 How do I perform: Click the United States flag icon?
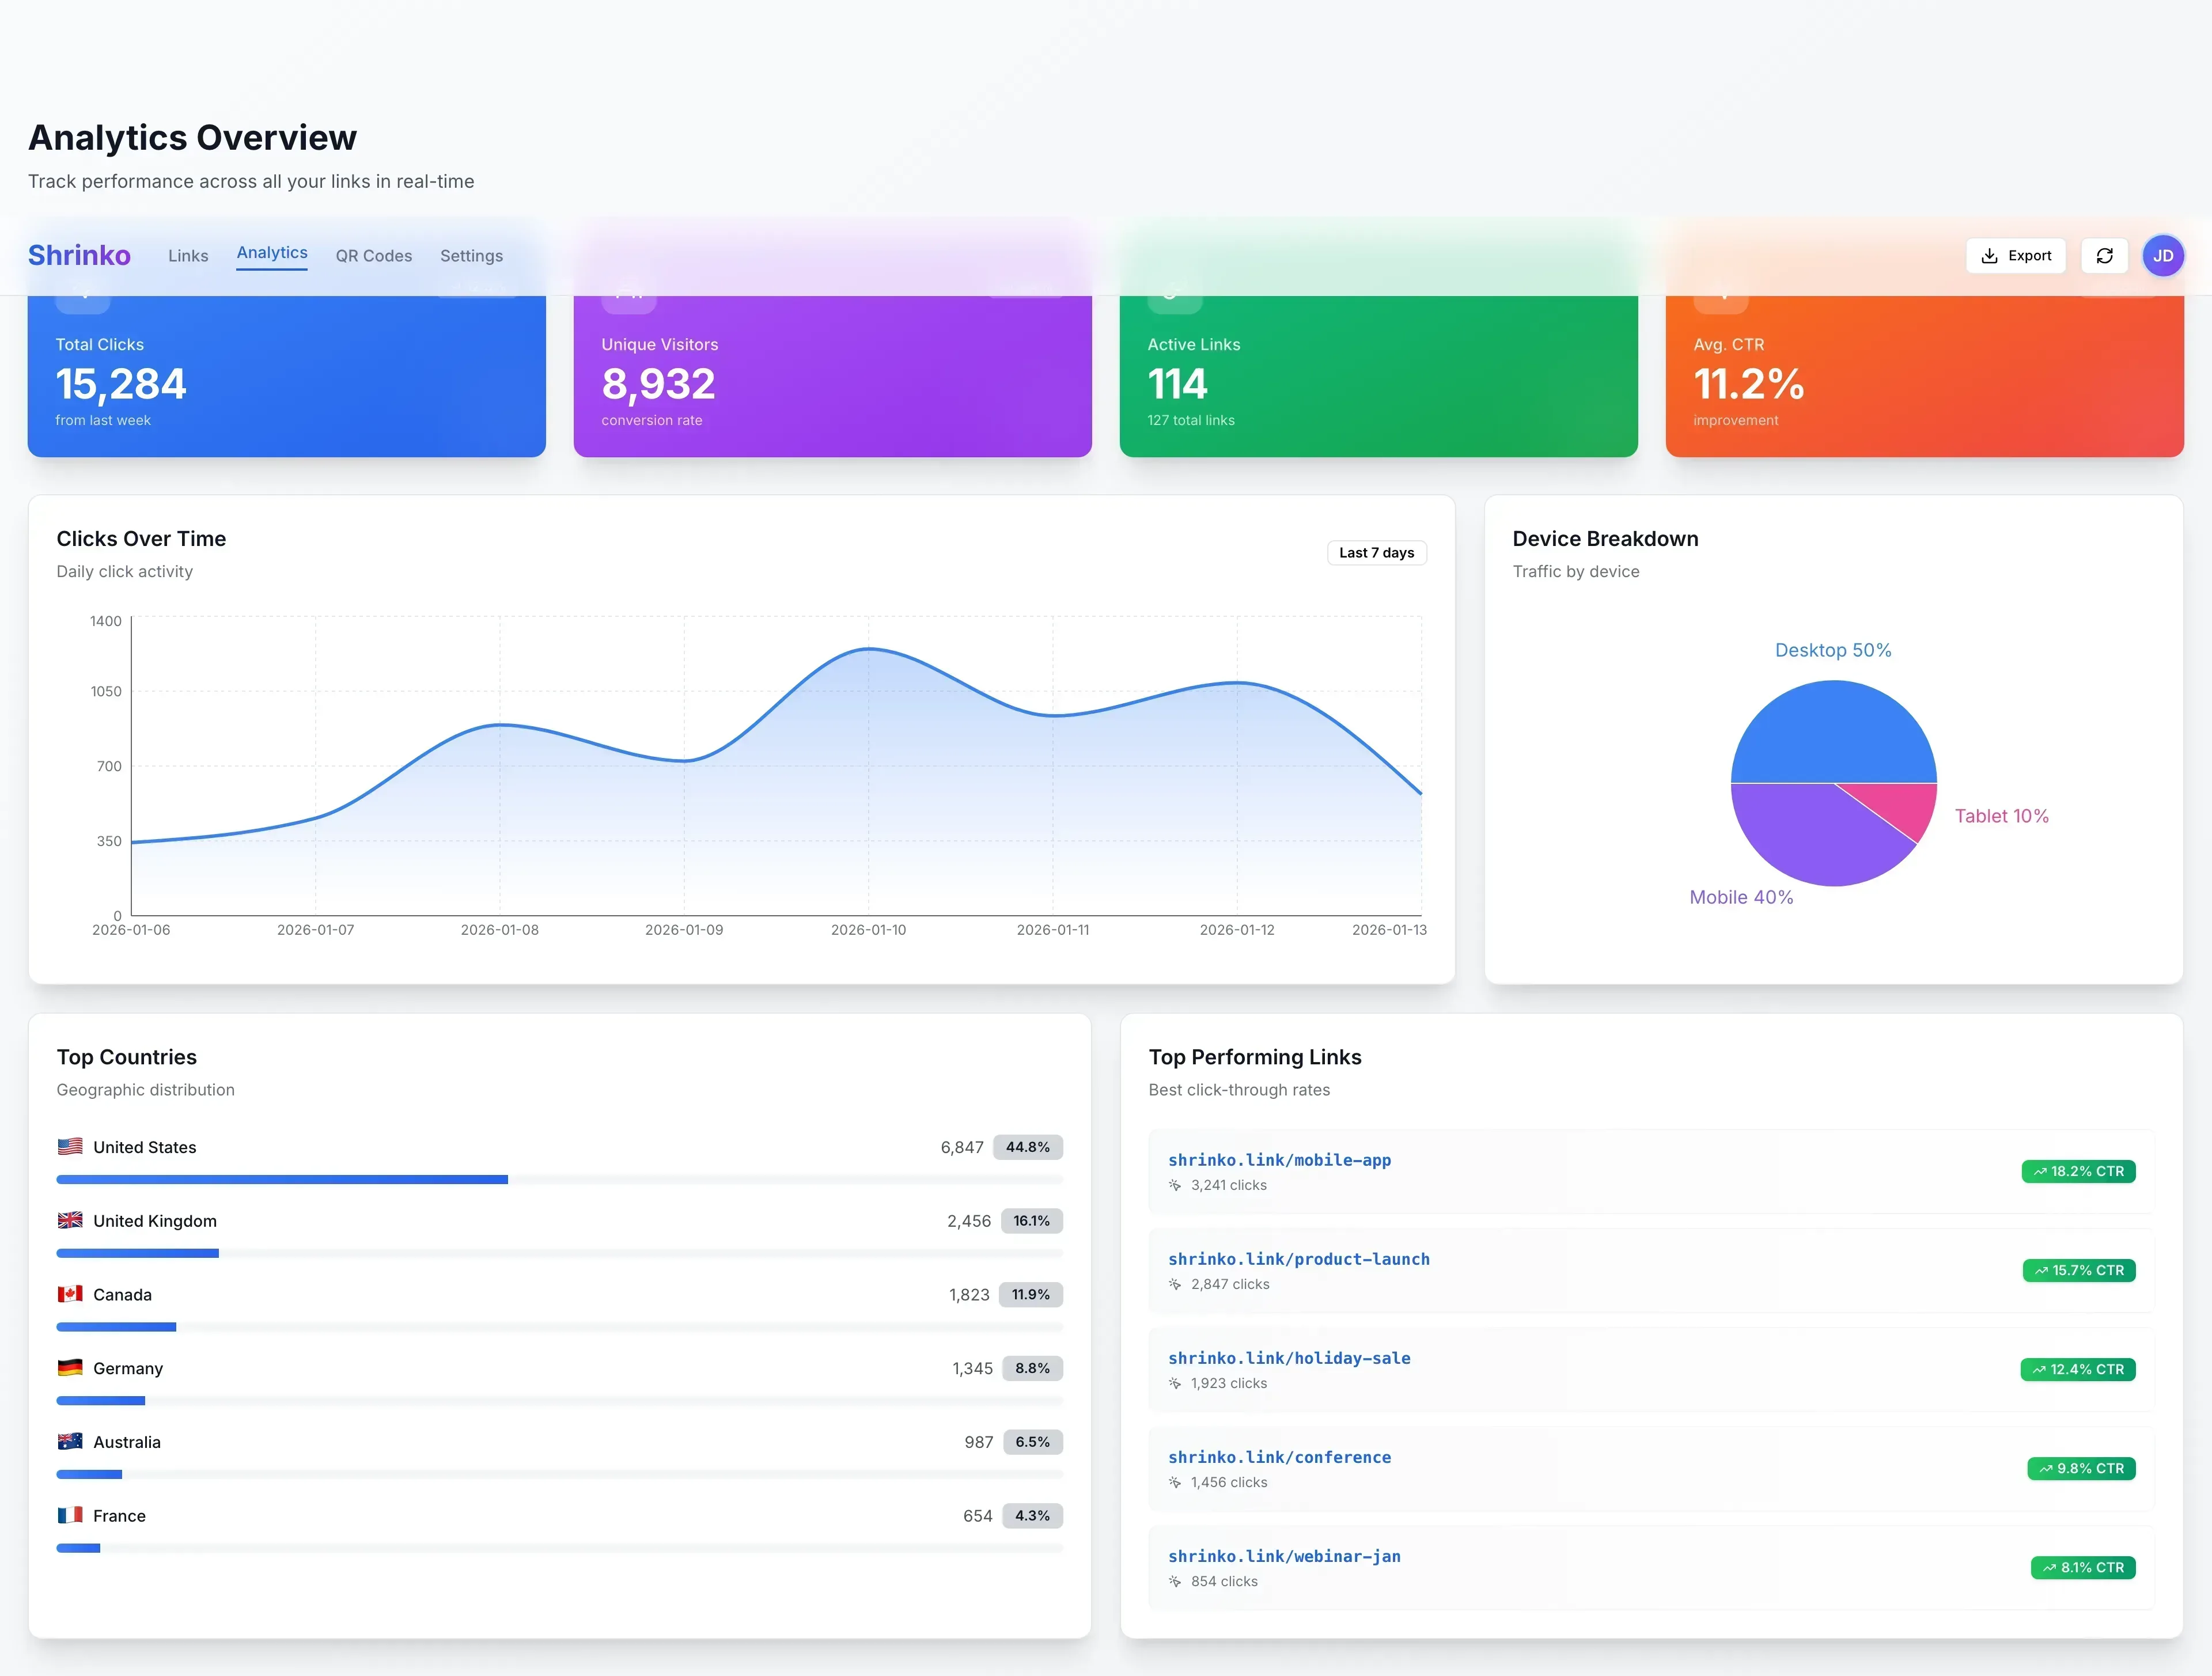coord(70,1147)
